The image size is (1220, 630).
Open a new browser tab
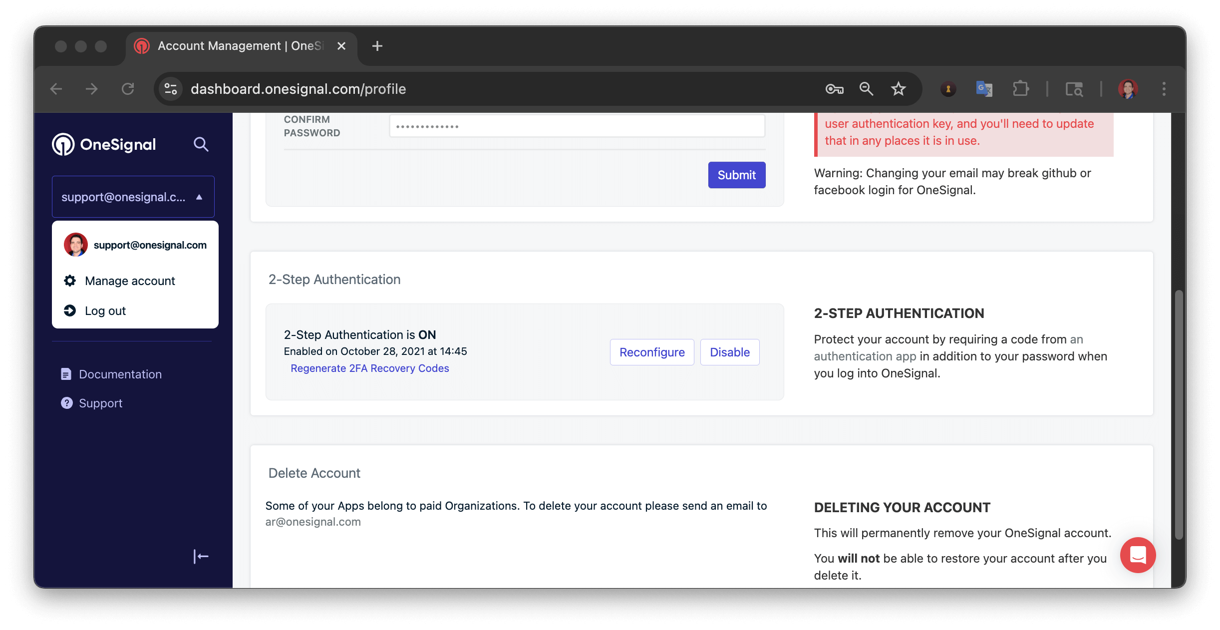click(x=377, y=46)
